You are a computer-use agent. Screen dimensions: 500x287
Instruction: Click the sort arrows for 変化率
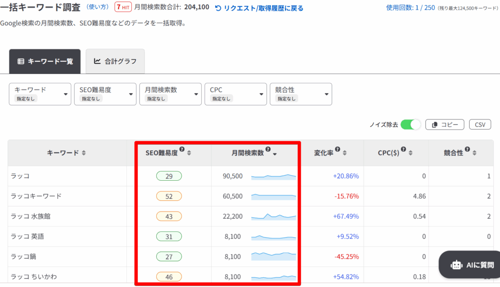345,153
